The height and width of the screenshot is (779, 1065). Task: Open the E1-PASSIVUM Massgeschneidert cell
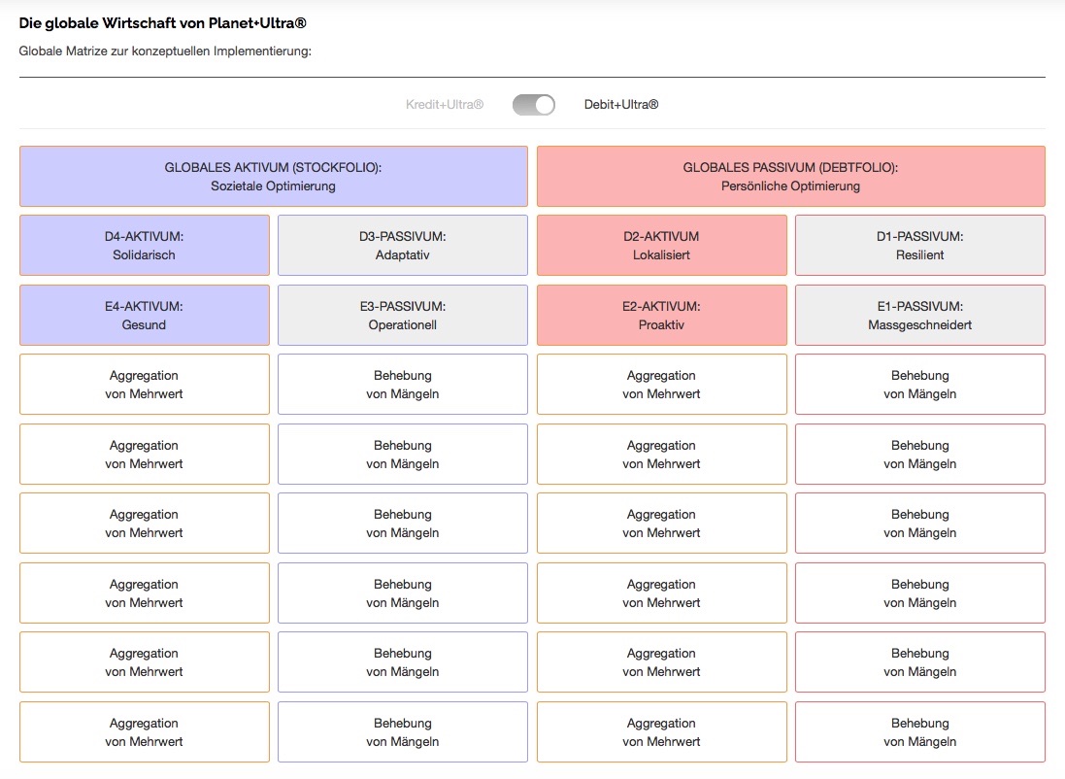click(x=920, y=316)
